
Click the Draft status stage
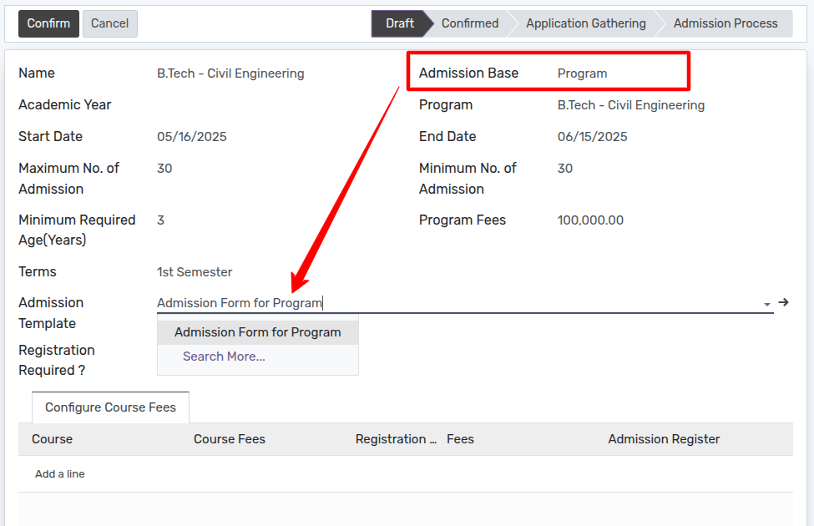(x=399, y=23)
